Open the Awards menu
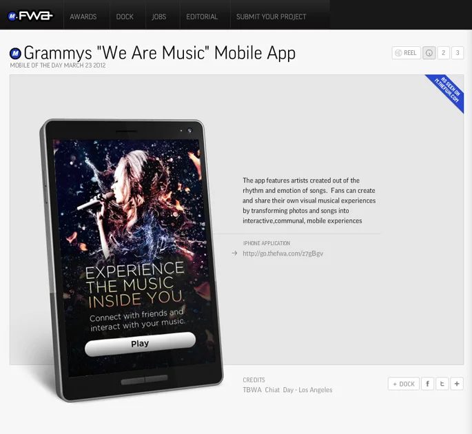The image size is (472, 434). 83,17
